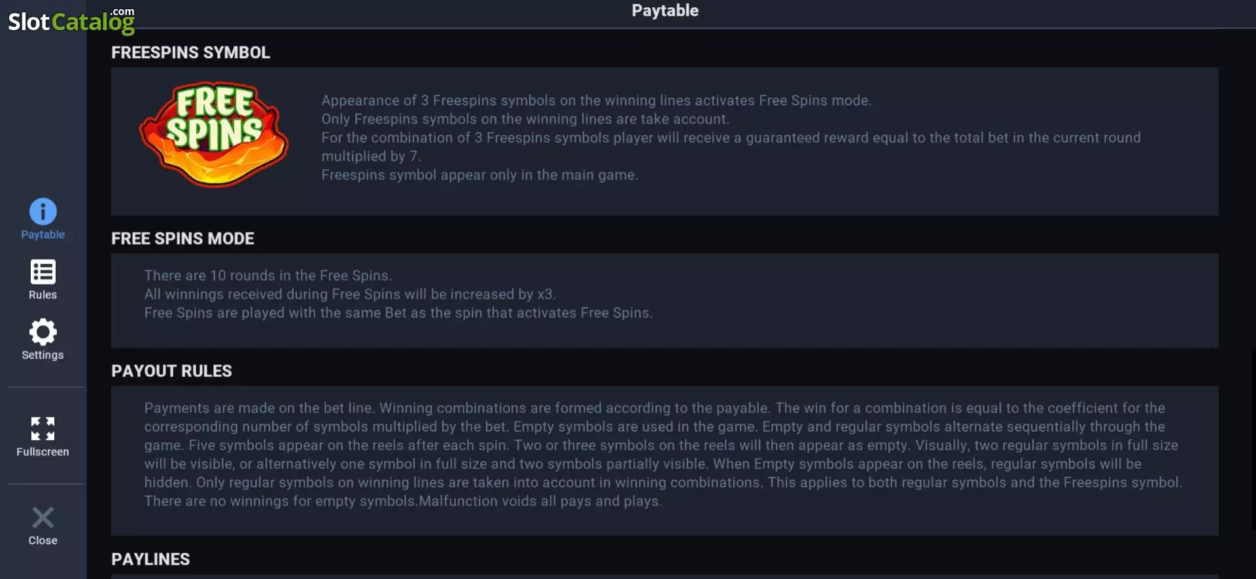Click the PAYLINES heading at the bottom
Viewport: 1256px width, 579px height.
(x=150, y=559)
